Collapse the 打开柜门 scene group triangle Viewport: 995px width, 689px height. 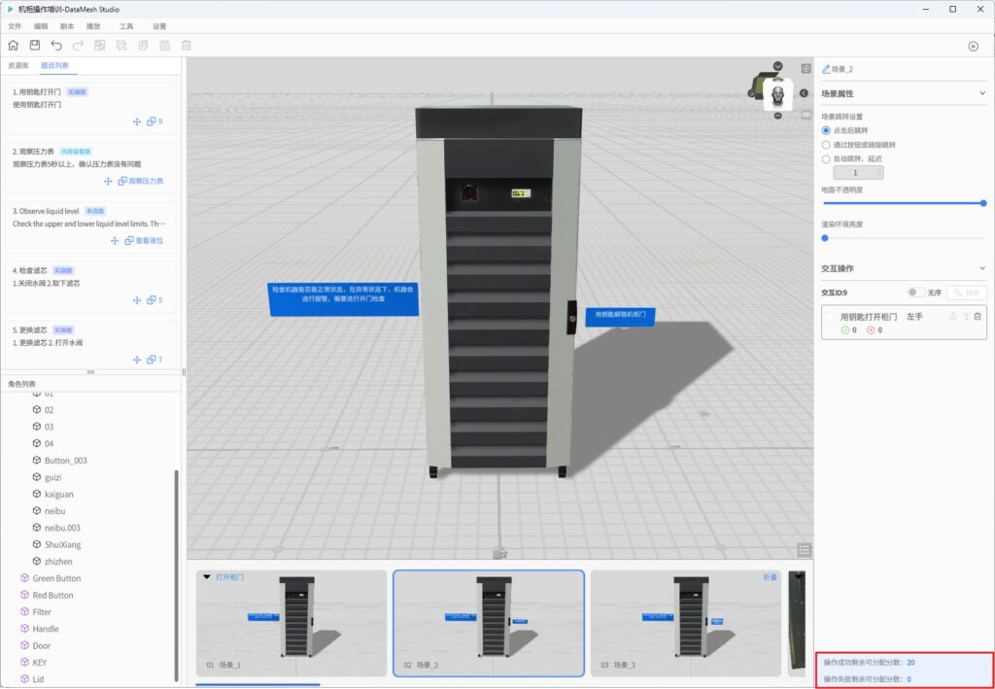207,576
